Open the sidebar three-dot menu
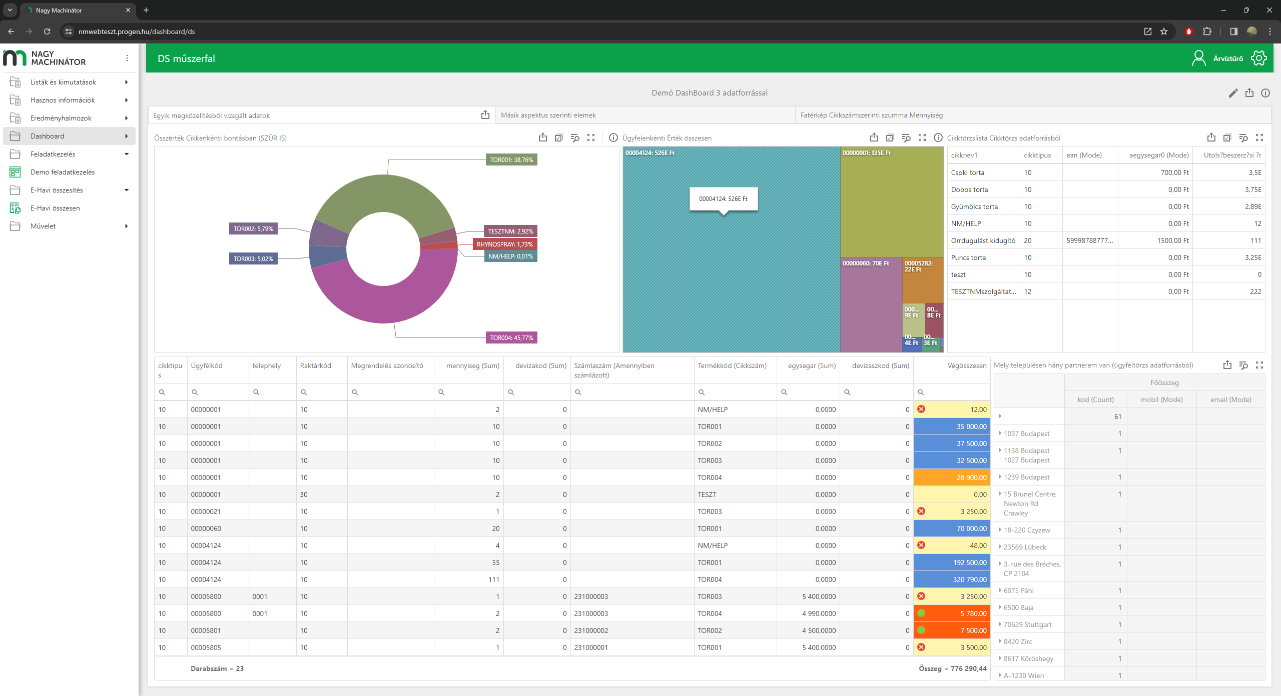The width and height of the screenshot is (1281, 696). click(127, 58)
